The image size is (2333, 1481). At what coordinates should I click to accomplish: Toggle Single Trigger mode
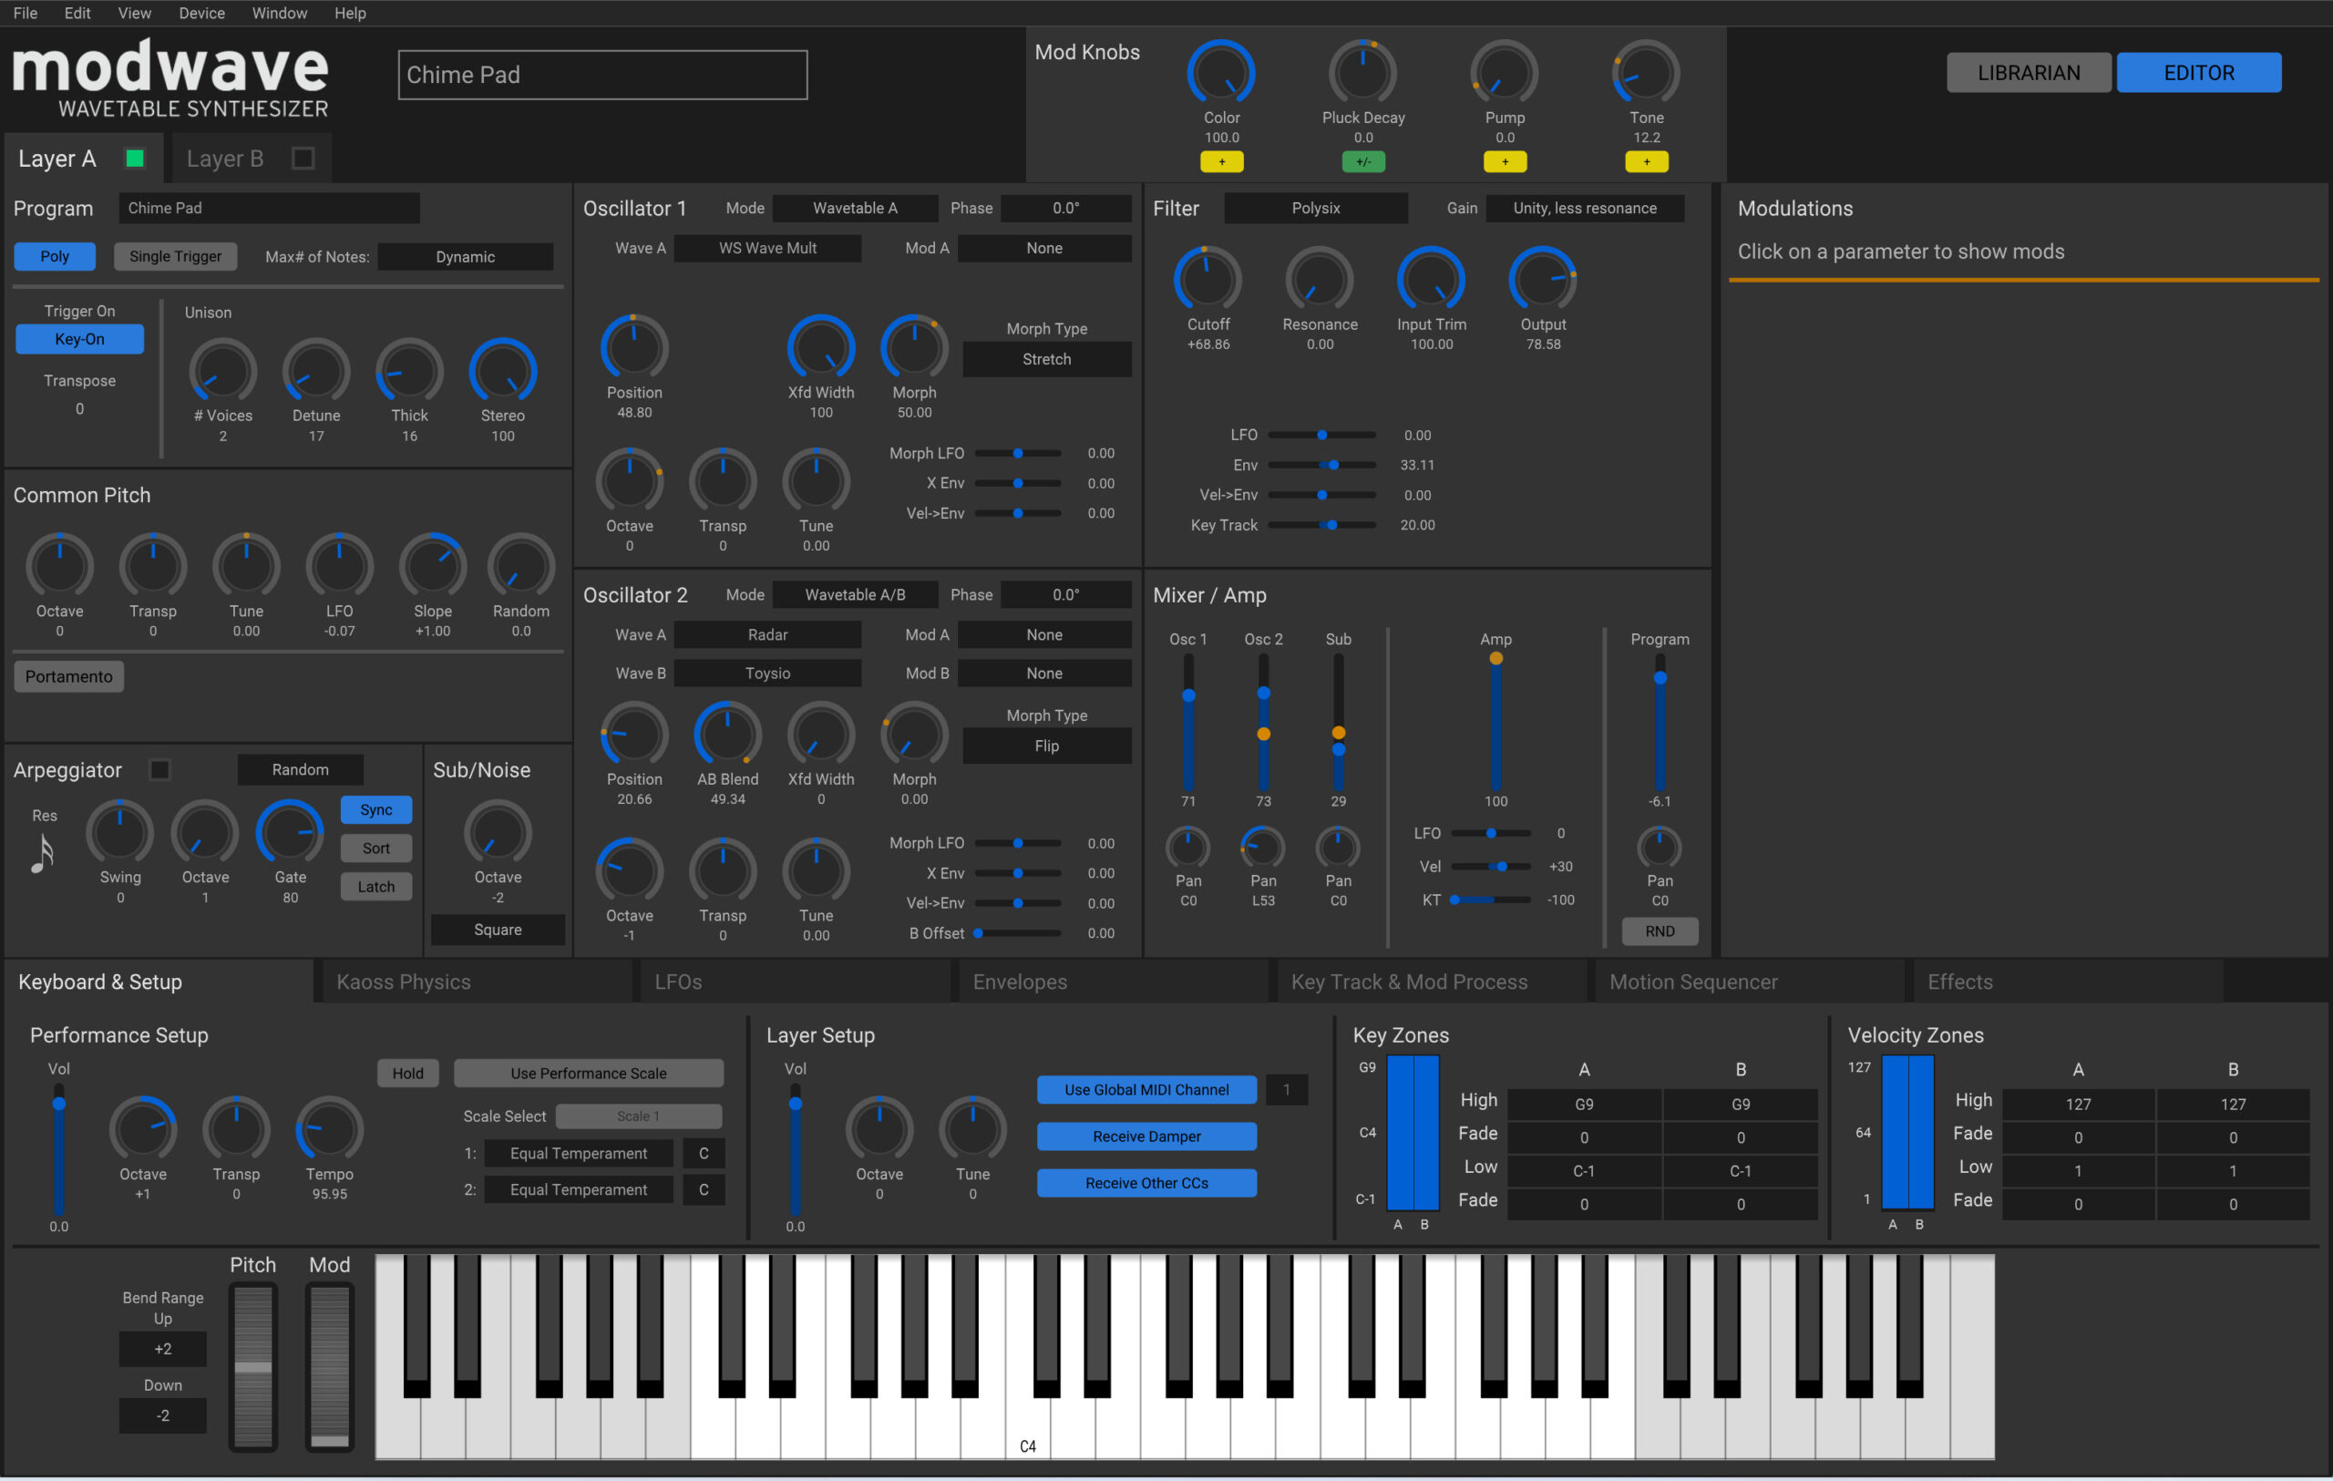point(175,257)
